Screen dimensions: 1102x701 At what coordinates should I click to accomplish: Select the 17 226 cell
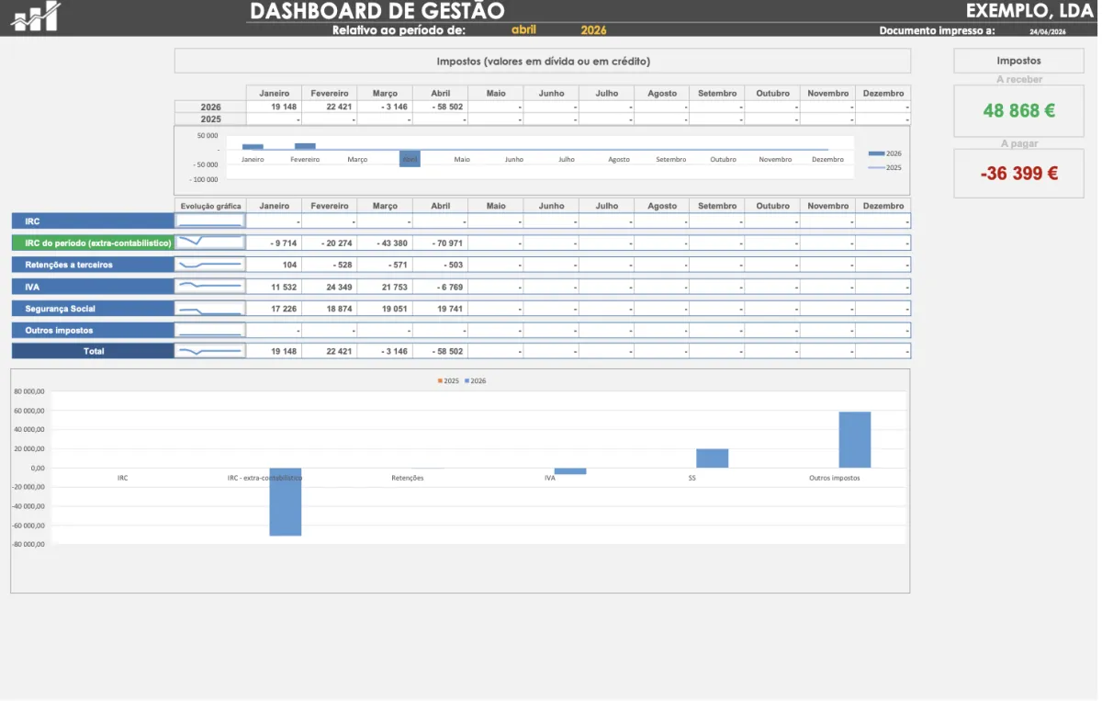pos(275,308)
